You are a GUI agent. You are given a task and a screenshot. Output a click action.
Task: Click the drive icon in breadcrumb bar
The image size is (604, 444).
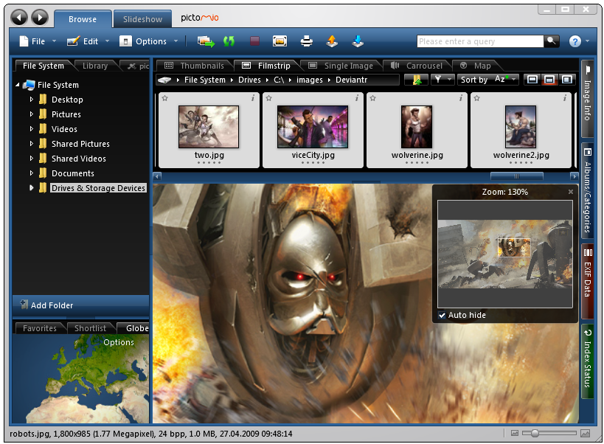click(164, 80)
